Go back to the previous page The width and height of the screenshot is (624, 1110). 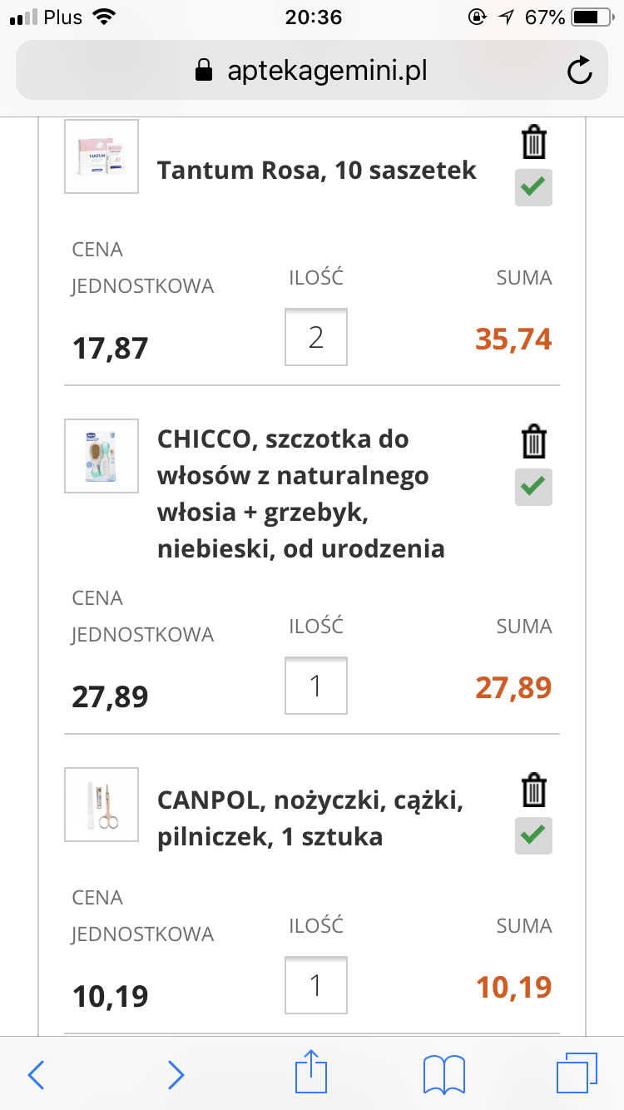pos(36,1075)
